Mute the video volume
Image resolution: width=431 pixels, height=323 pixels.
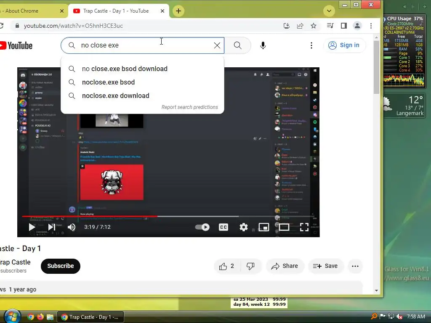pyautogui.click(x=72, y=227)
